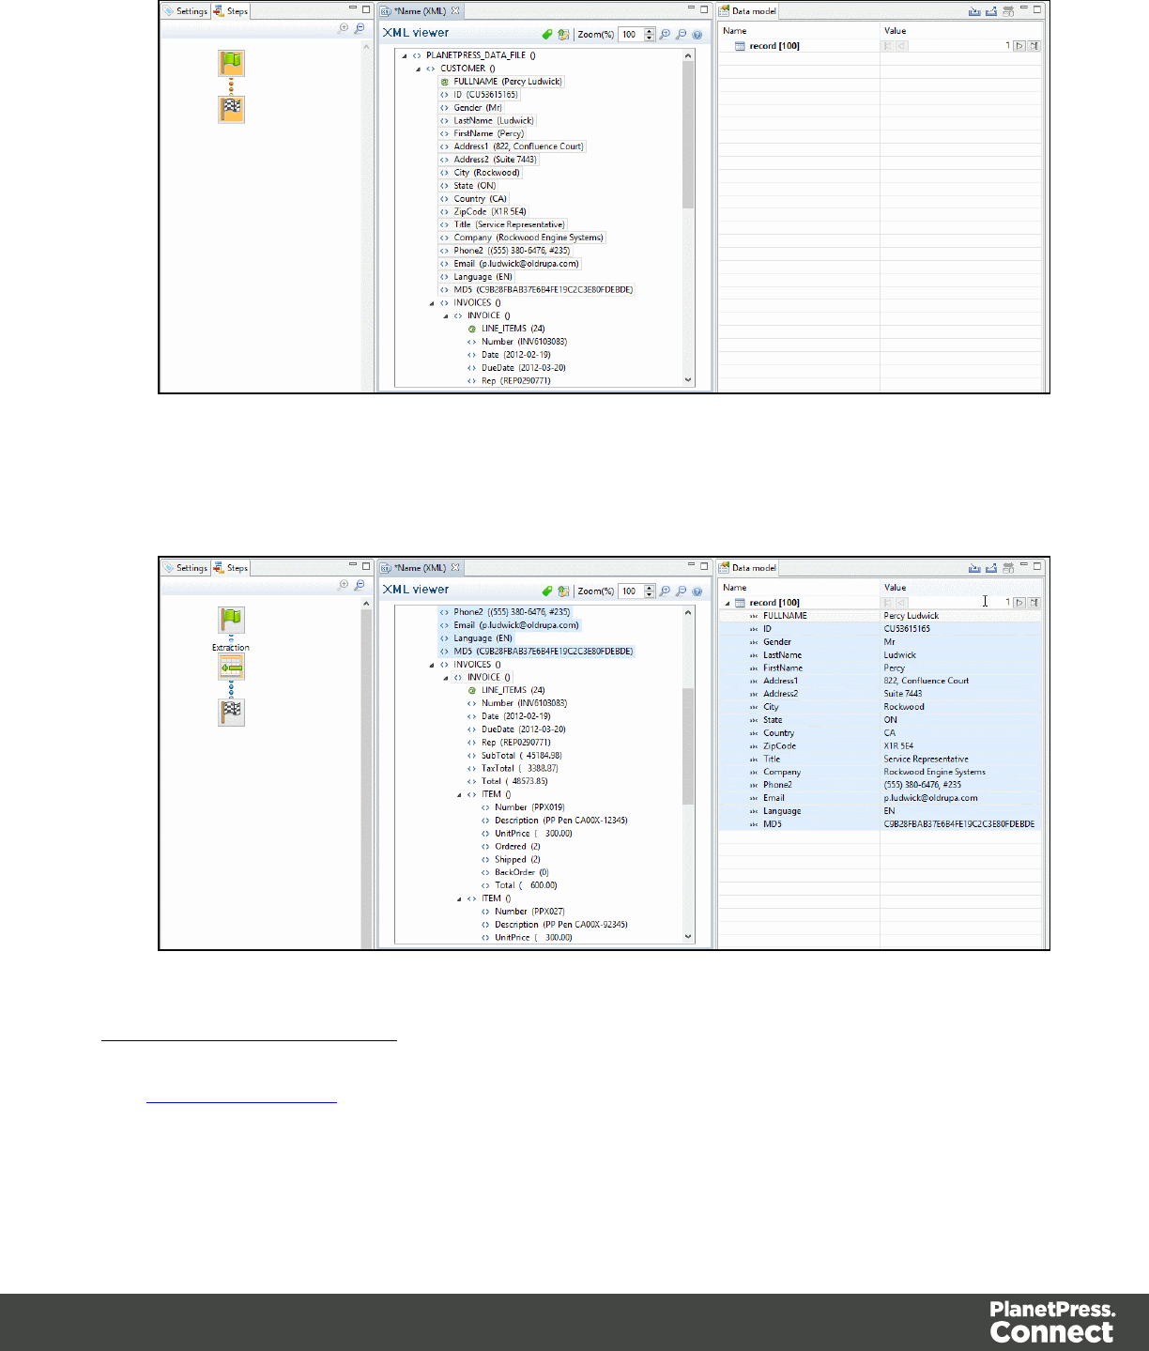Select ZipCode (X1R 5E4) XML node
1149x1351 pixels.
click(x=483, y=212)
